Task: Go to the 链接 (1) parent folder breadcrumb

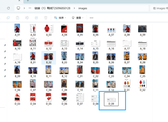Action: (52, 8)
